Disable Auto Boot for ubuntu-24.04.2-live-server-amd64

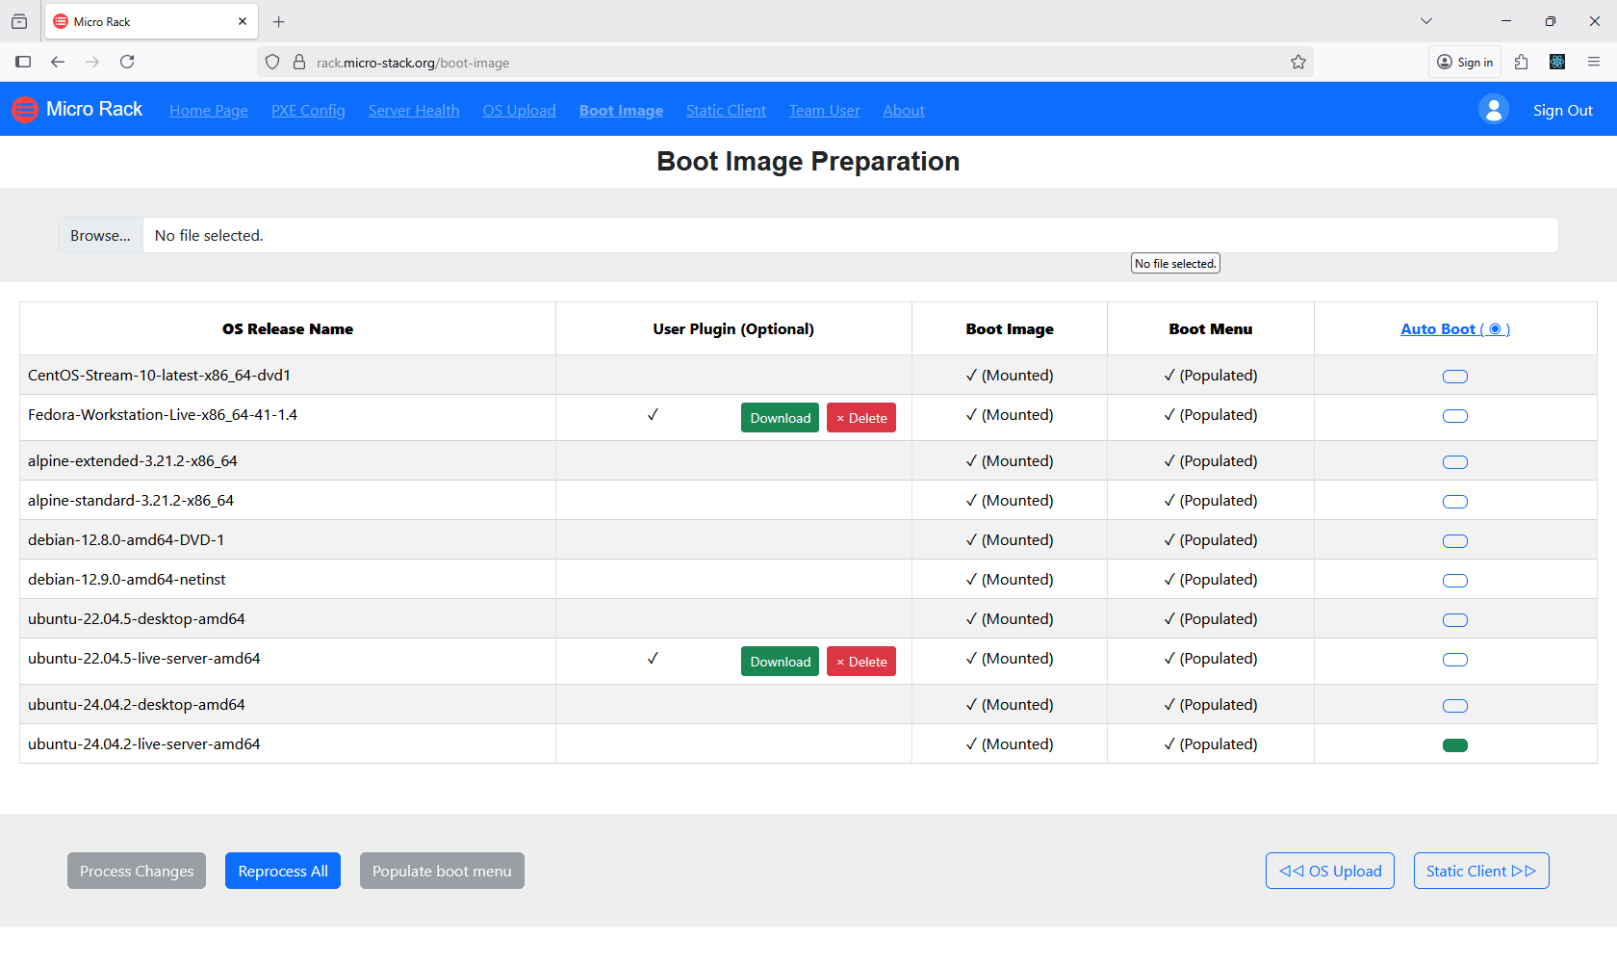(x=1454, y=743)
